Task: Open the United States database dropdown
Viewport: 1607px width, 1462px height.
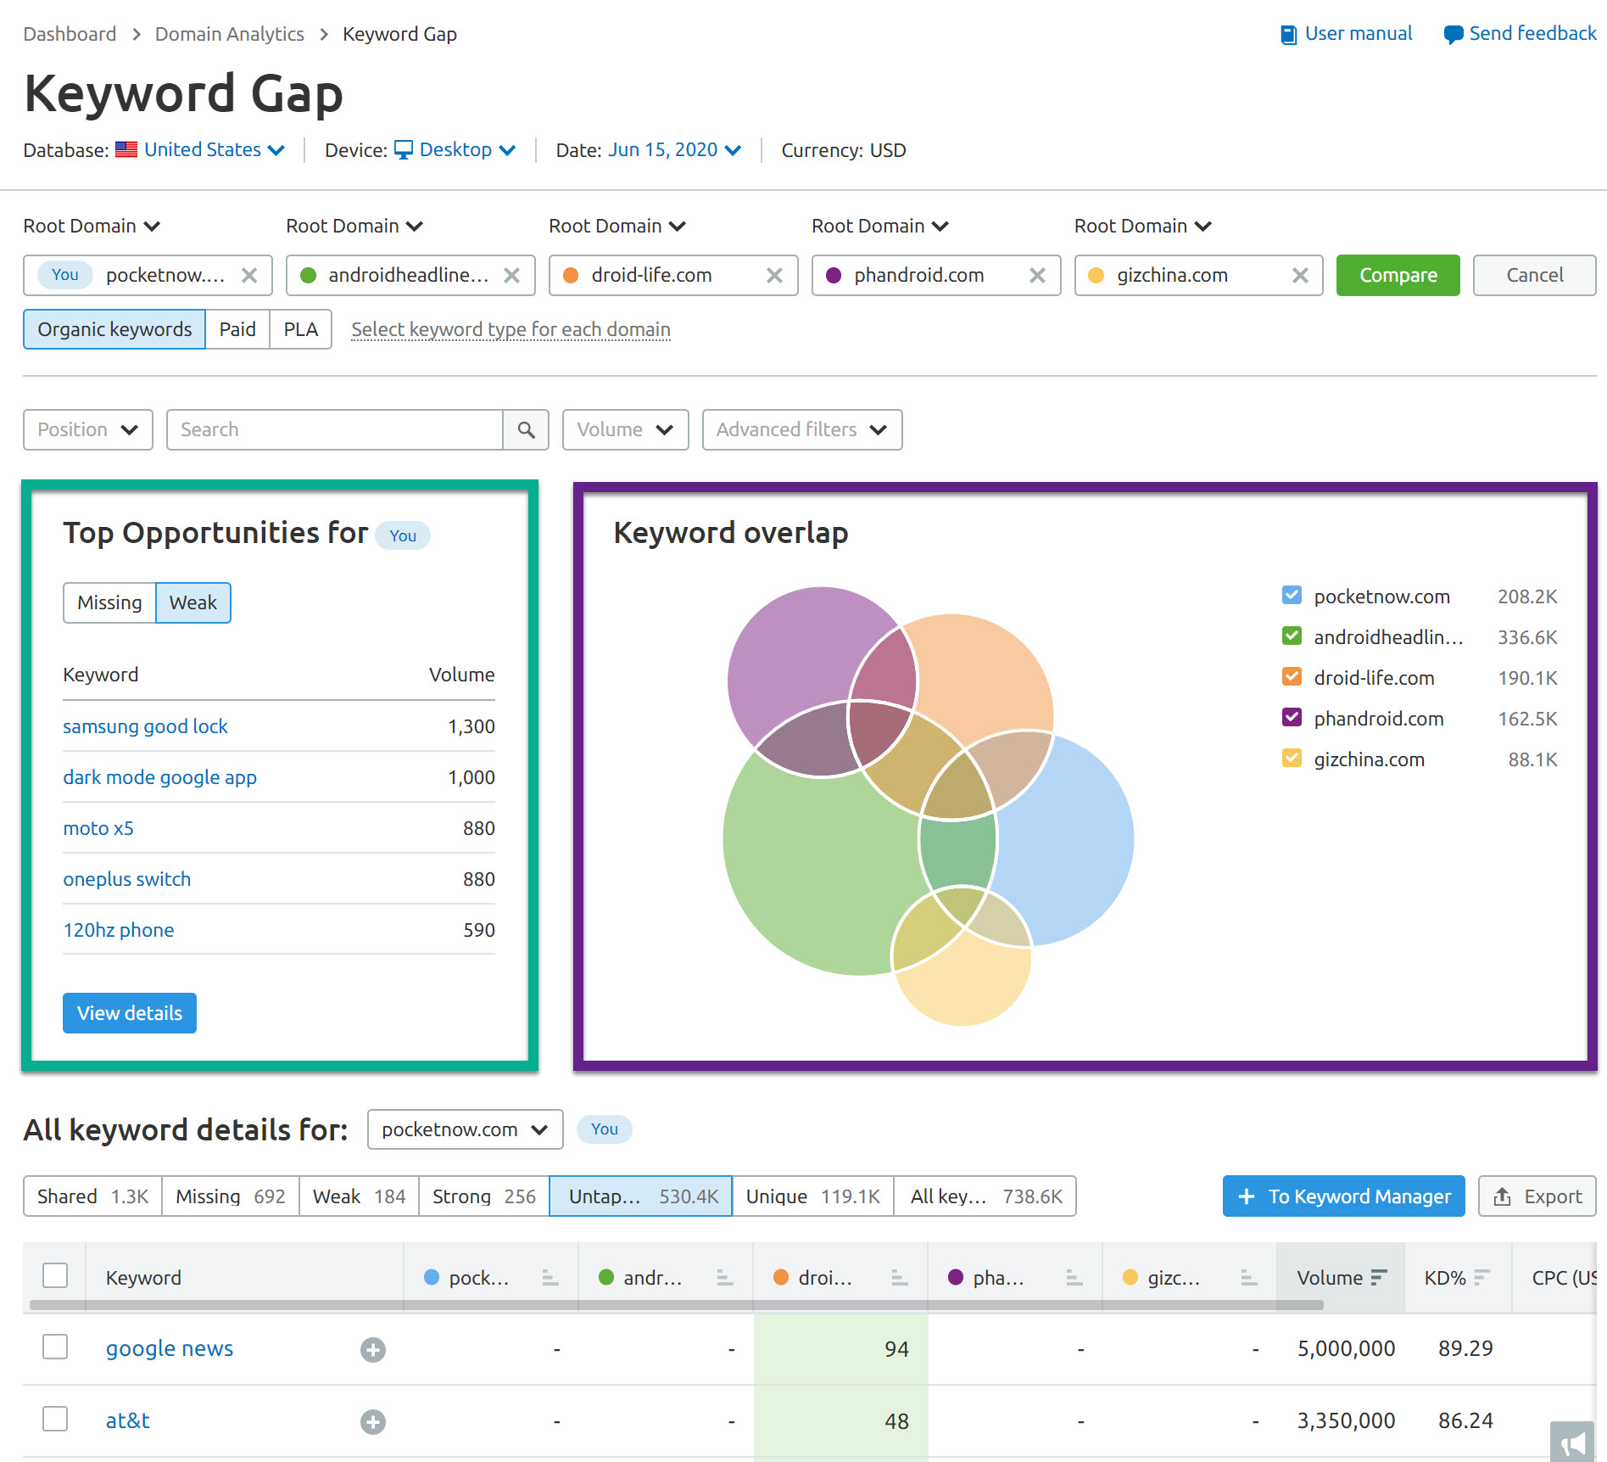Action: pyautogui.click(x=215, y=150)
